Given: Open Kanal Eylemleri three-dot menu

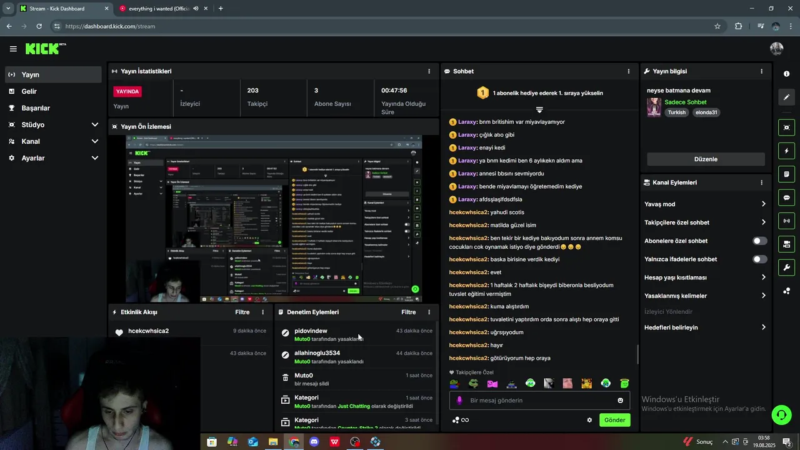Looking at the screenshot, I should (x=761, y=182).
